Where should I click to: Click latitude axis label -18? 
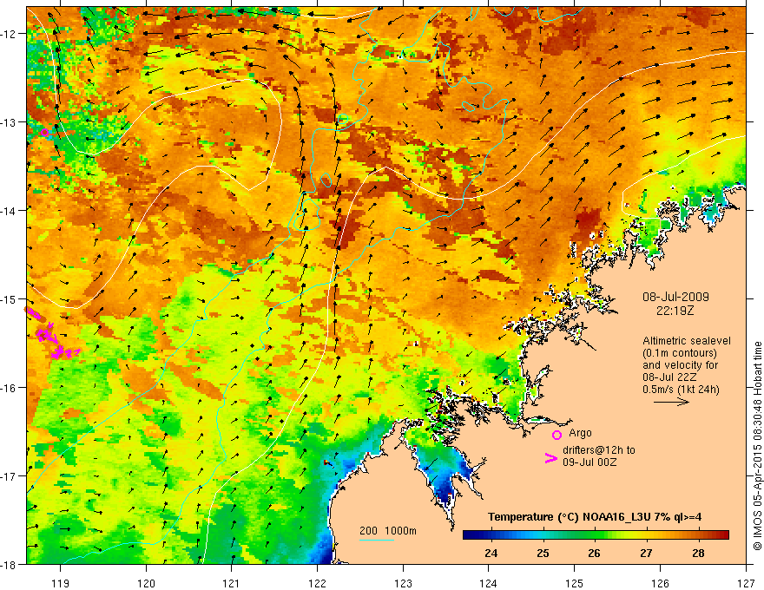tap(10, 564)
